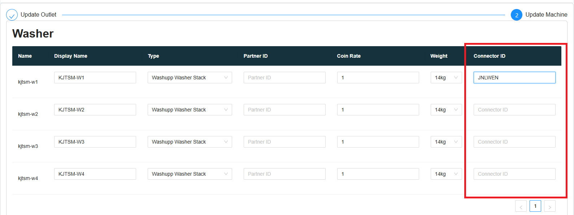Open 14kg Weight dropdown for kjtsm-w4
Image resolution: width=574 pixels, height=215 pixels.
[446, 174]
